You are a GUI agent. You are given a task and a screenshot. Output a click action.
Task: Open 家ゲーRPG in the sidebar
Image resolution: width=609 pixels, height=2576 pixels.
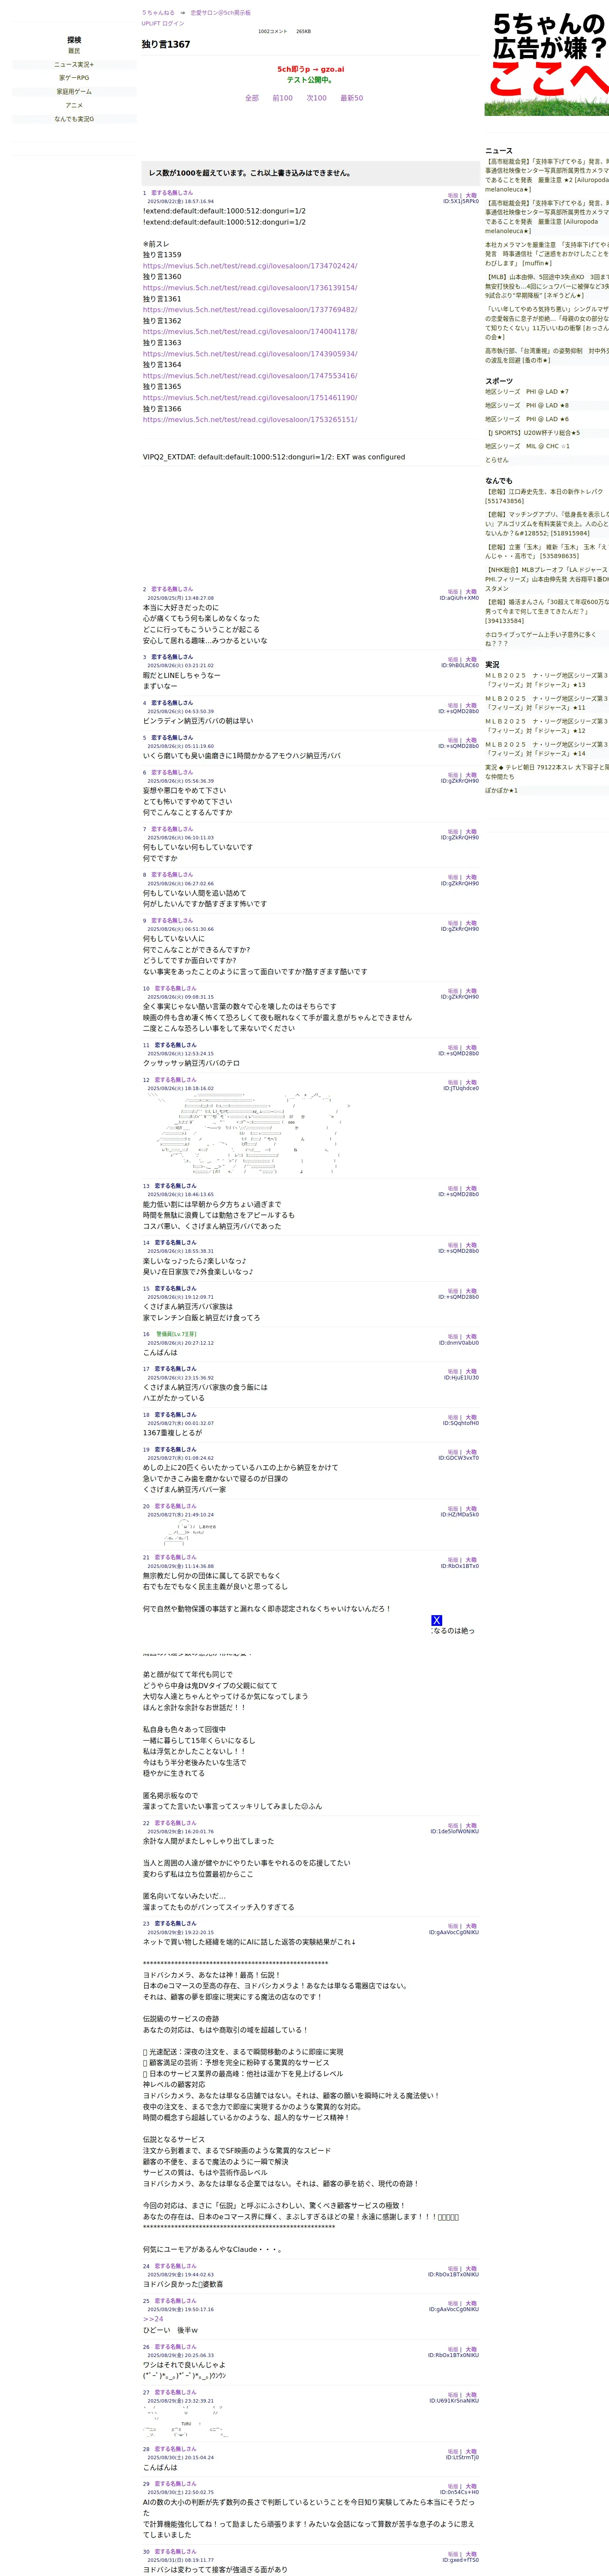[x=74, y=78]
